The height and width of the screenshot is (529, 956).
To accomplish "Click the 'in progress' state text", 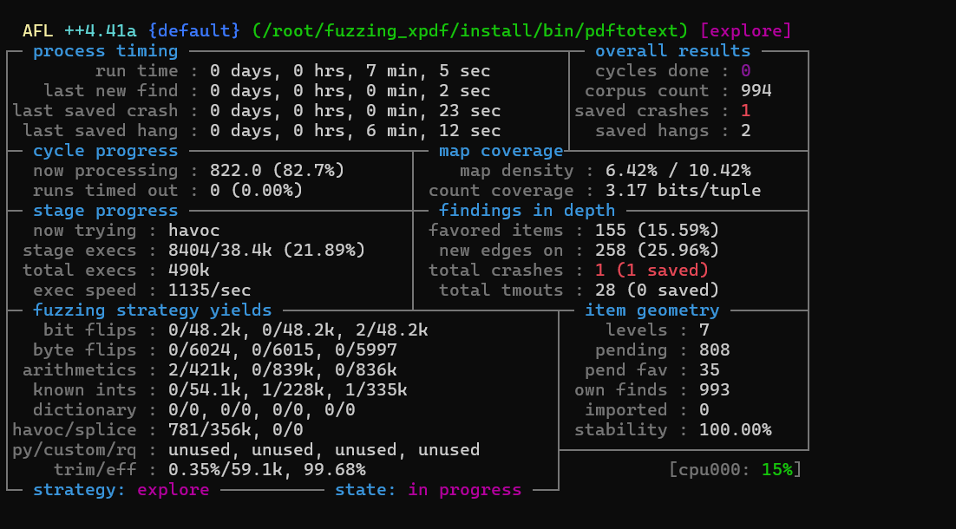I will pyautogui.click(x=464, y=490).
